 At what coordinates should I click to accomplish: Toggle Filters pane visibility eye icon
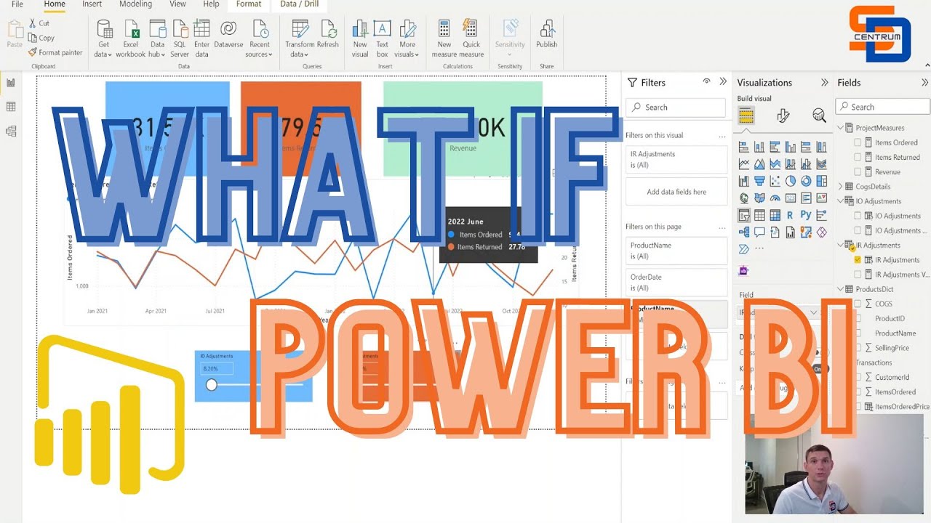[706, 82]
